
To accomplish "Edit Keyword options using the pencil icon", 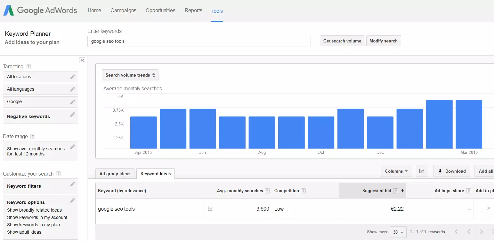I will [x=73, y=200].
